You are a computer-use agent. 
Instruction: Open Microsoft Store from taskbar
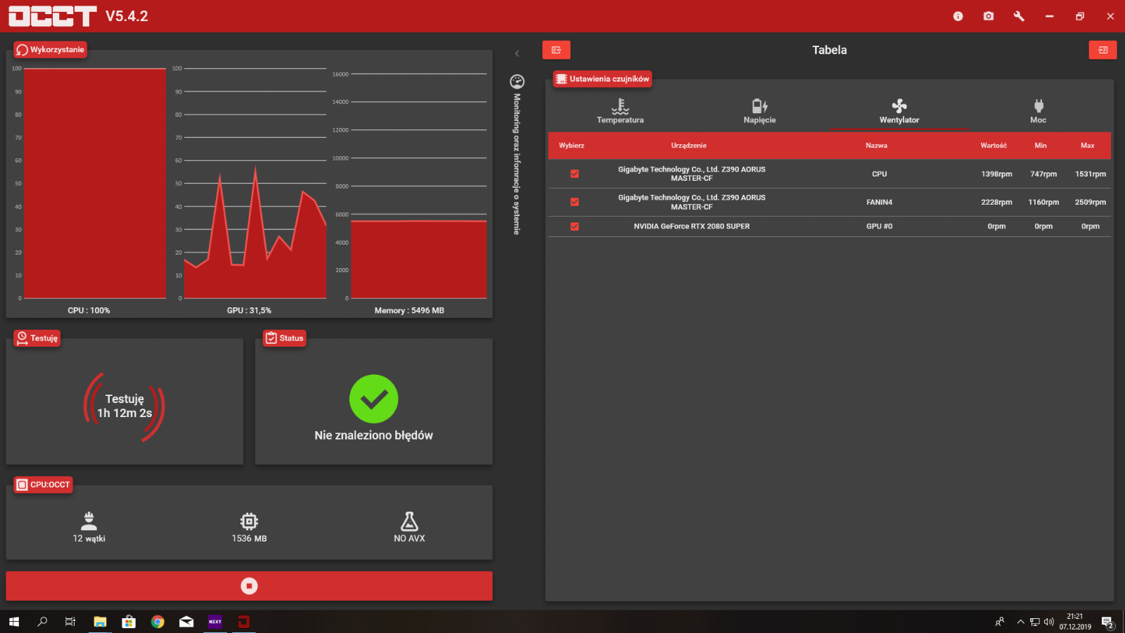(129, 622)
